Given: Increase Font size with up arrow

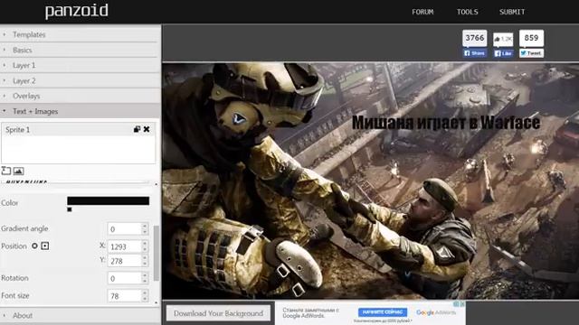Looking at the screenshot, I should click(x=145, y=292).
